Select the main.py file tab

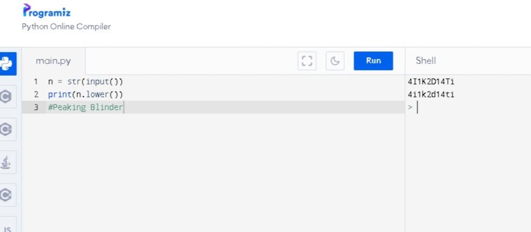click(x=53, y=61)
